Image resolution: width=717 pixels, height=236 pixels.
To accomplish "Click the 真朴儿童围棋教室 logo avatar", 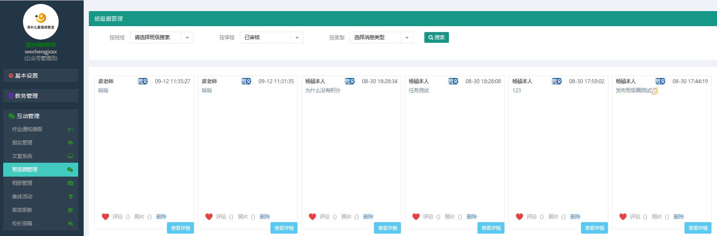I will coord(41,22).
